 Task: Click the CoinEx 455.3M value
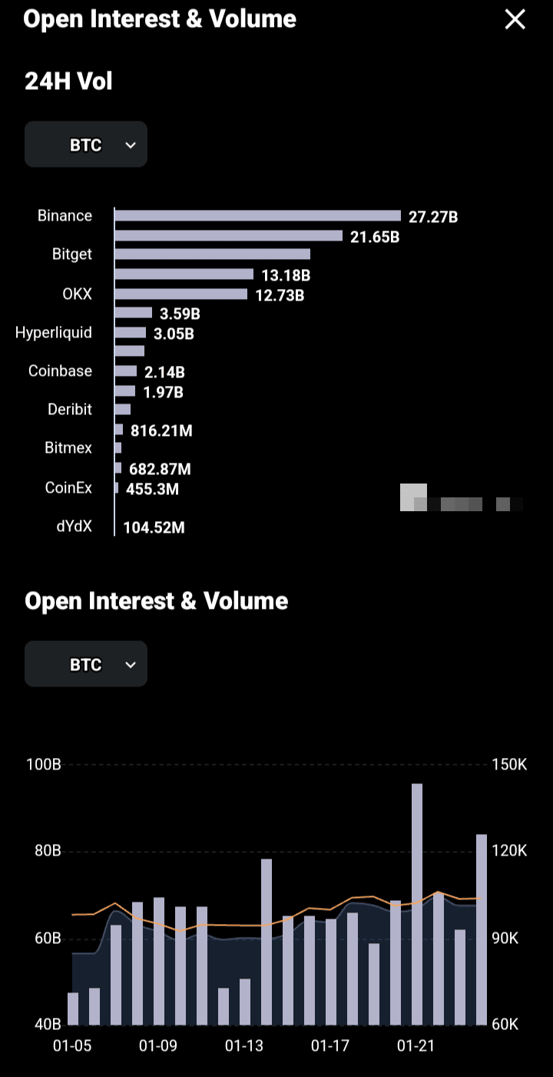coord(152,488)
